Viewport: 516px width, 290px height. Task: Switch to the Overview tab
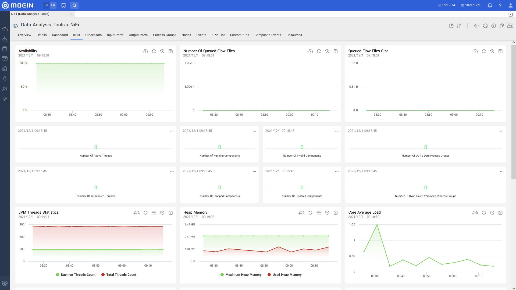24,35
